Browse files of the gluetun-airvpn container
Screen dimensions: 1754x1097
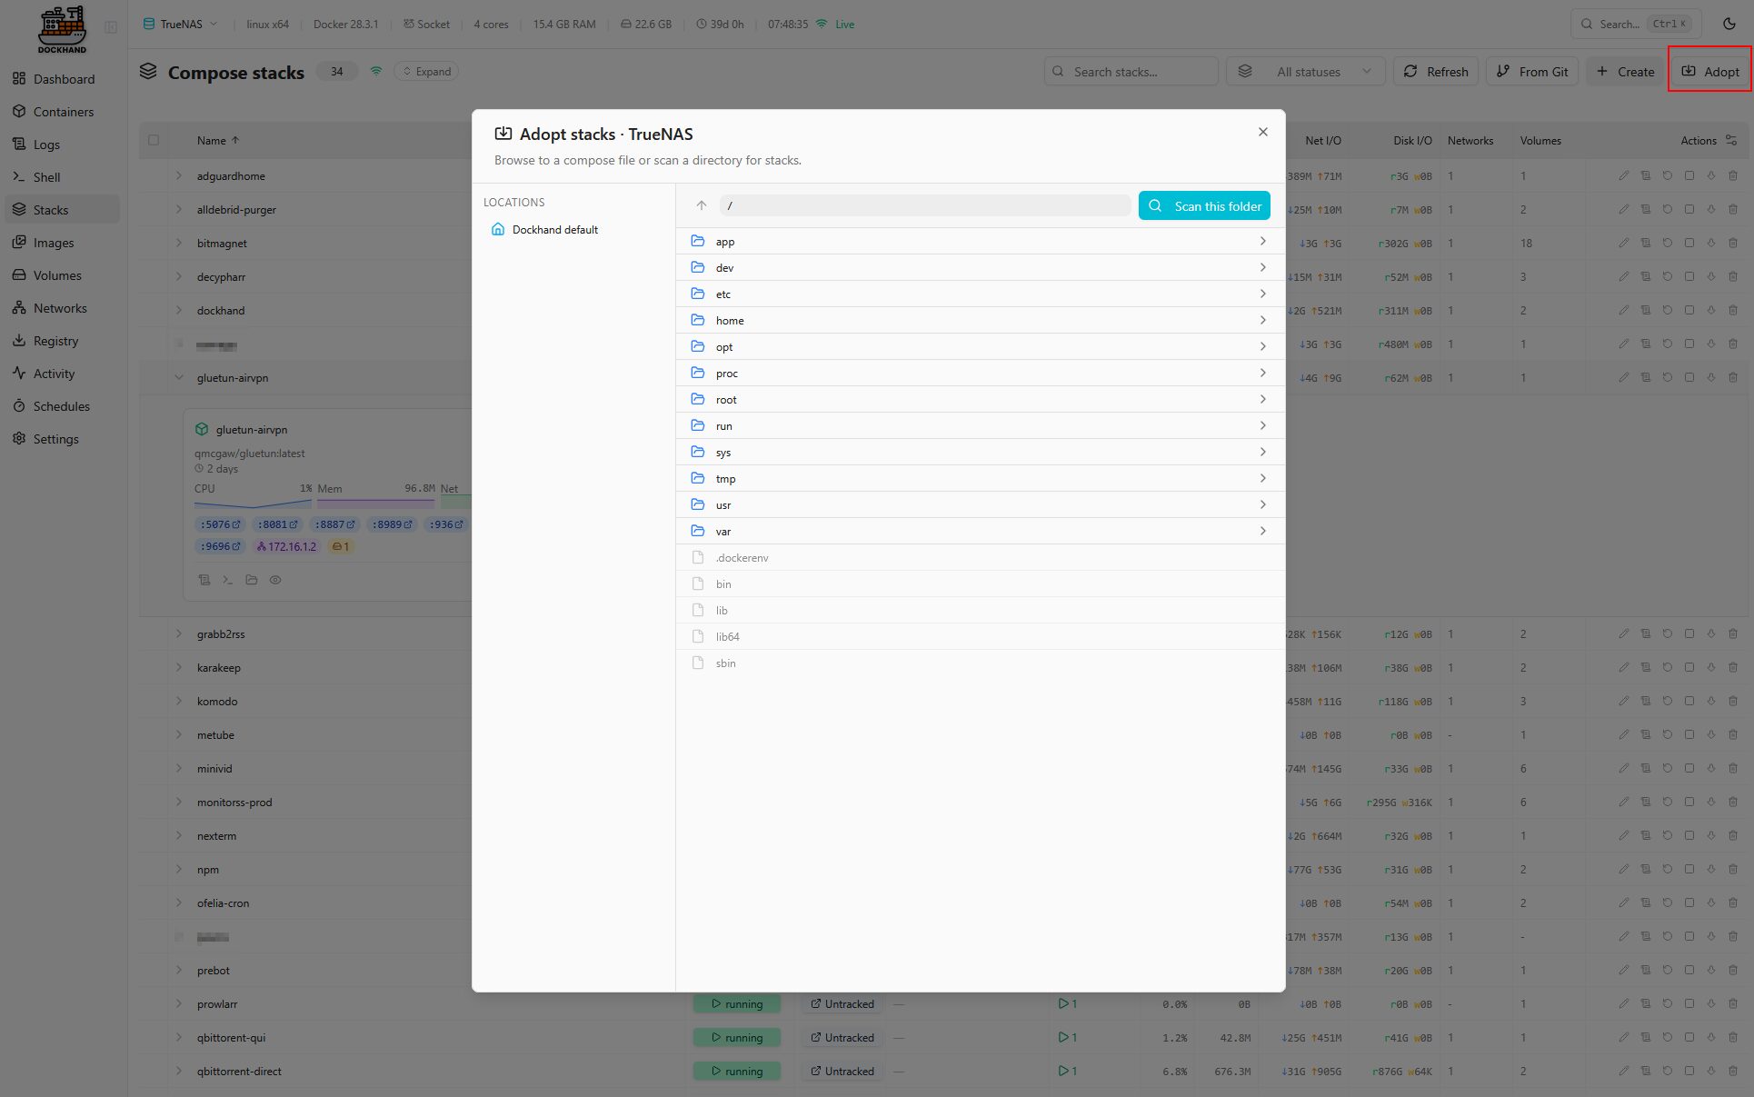click(252, 580)
